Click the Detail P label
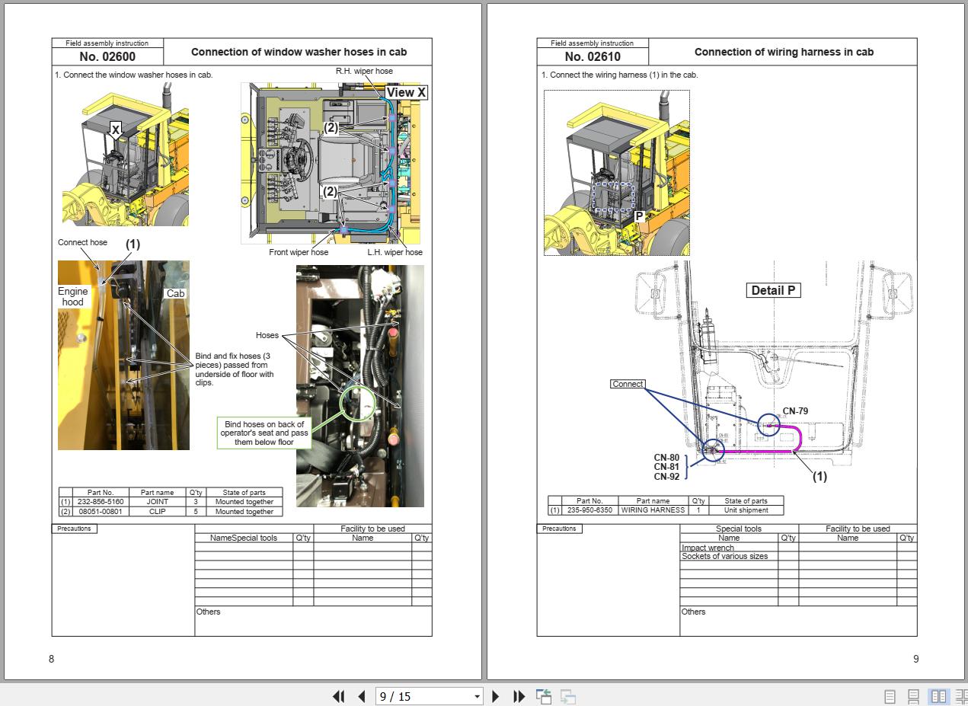Image resolution: width=968 pixels, height=706 pixels. 773,290
